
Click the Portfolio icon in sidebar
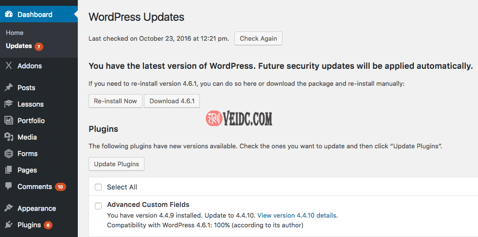click(9, 121)
